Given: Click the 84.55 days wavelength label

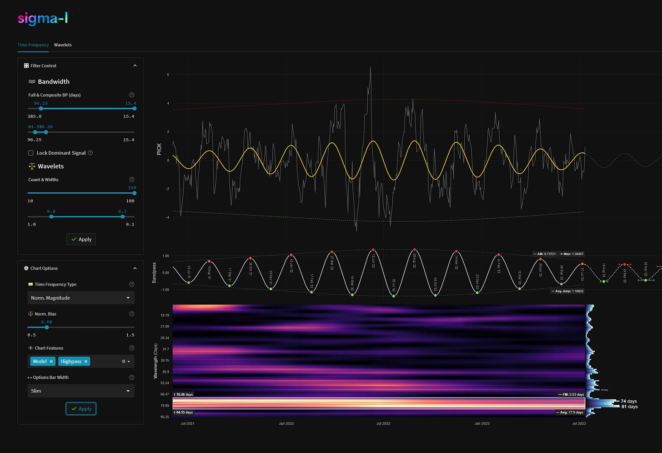Looking at the screenshot, I should point(183,413).
